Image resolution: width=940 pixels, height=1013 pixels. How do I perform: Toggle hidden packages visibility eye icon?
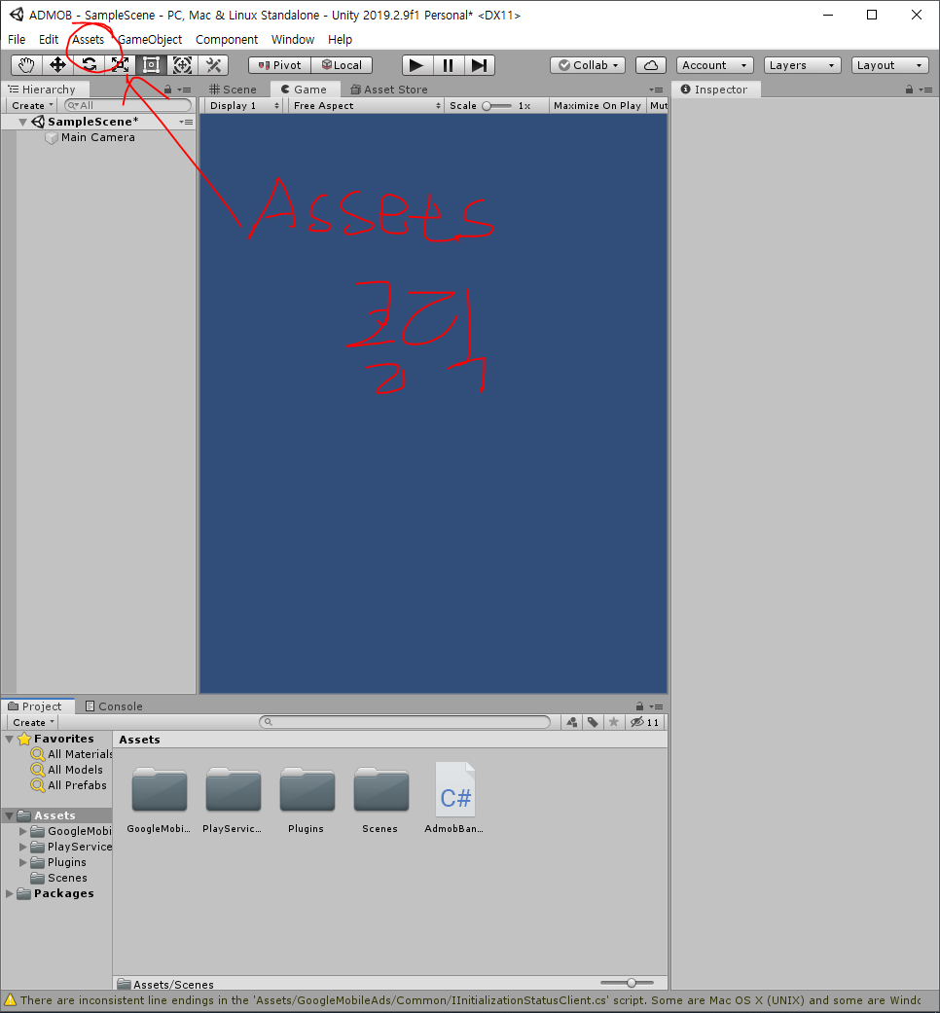coord(645,722)
